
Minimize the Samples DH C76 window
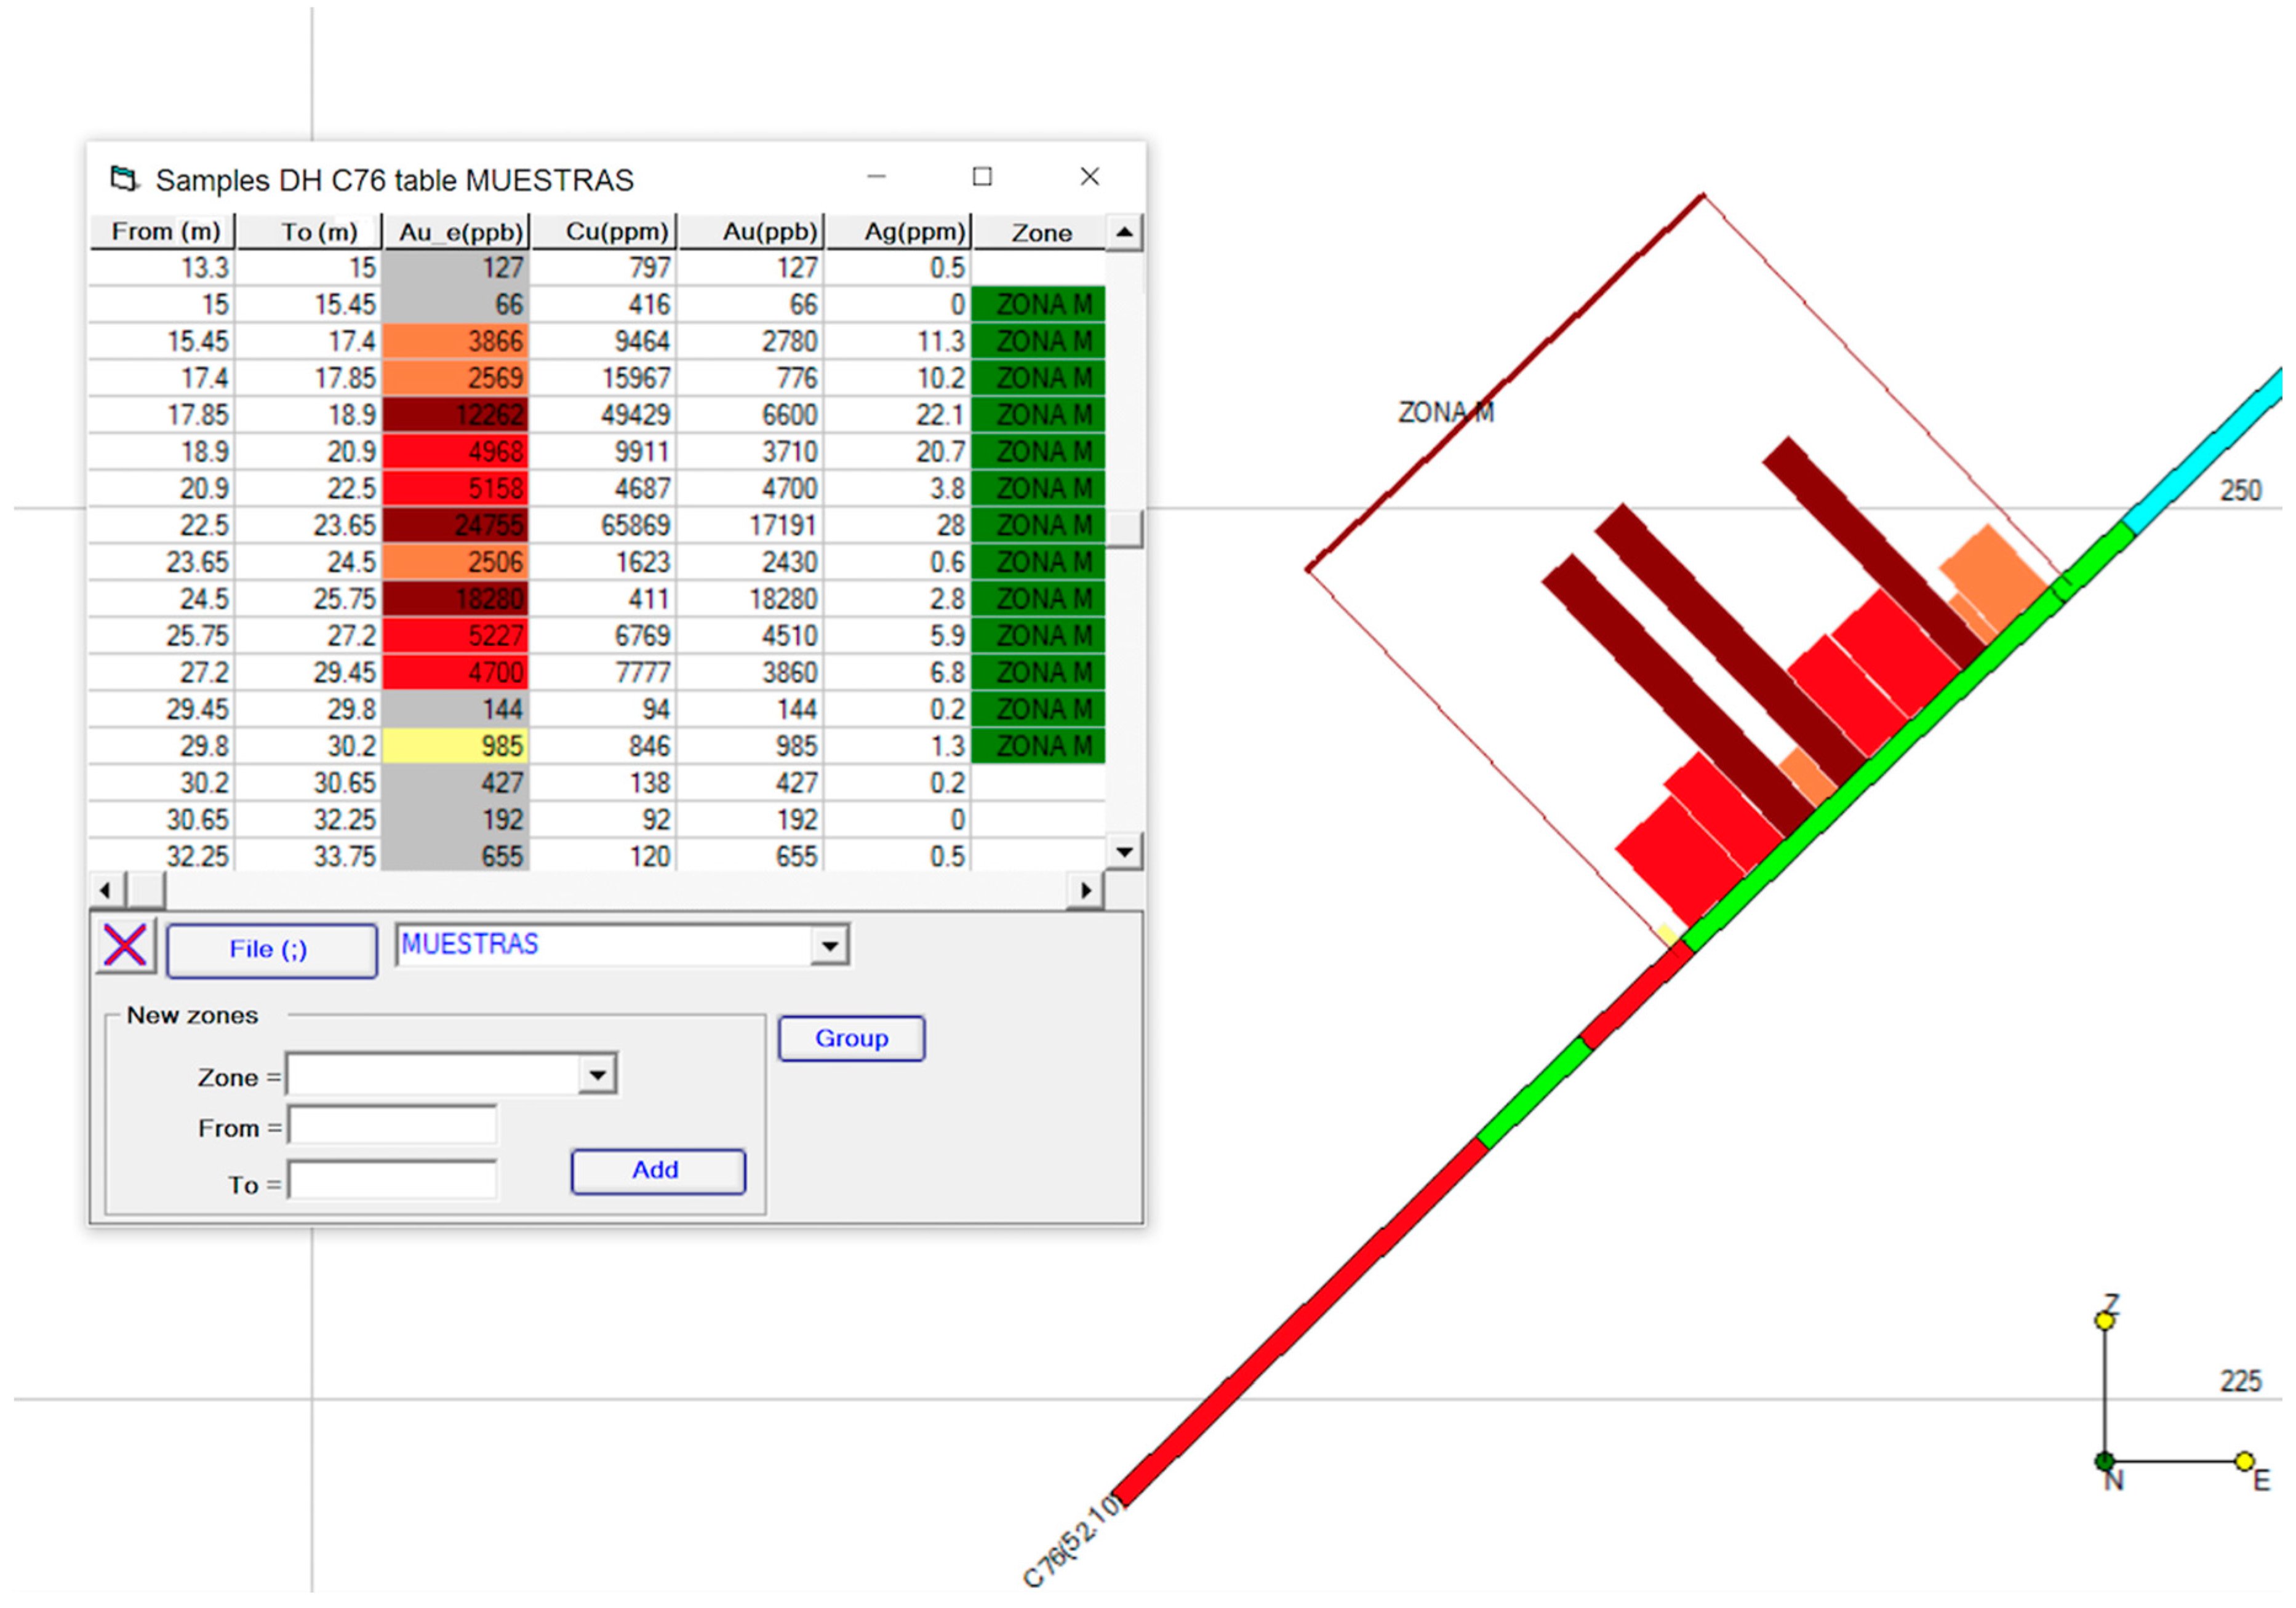click(876, 177)
